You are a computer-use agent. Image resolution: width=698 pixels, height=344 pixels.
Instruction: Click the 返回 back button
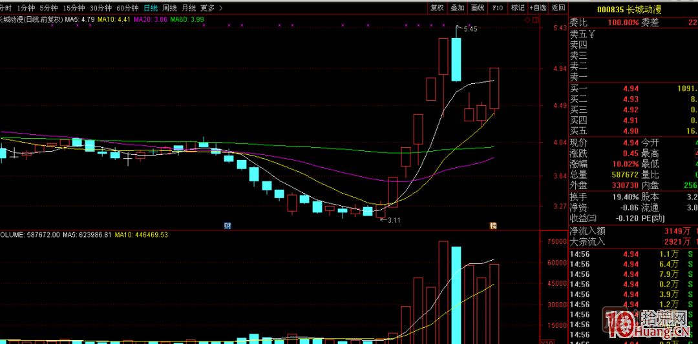tap(558, 8)
